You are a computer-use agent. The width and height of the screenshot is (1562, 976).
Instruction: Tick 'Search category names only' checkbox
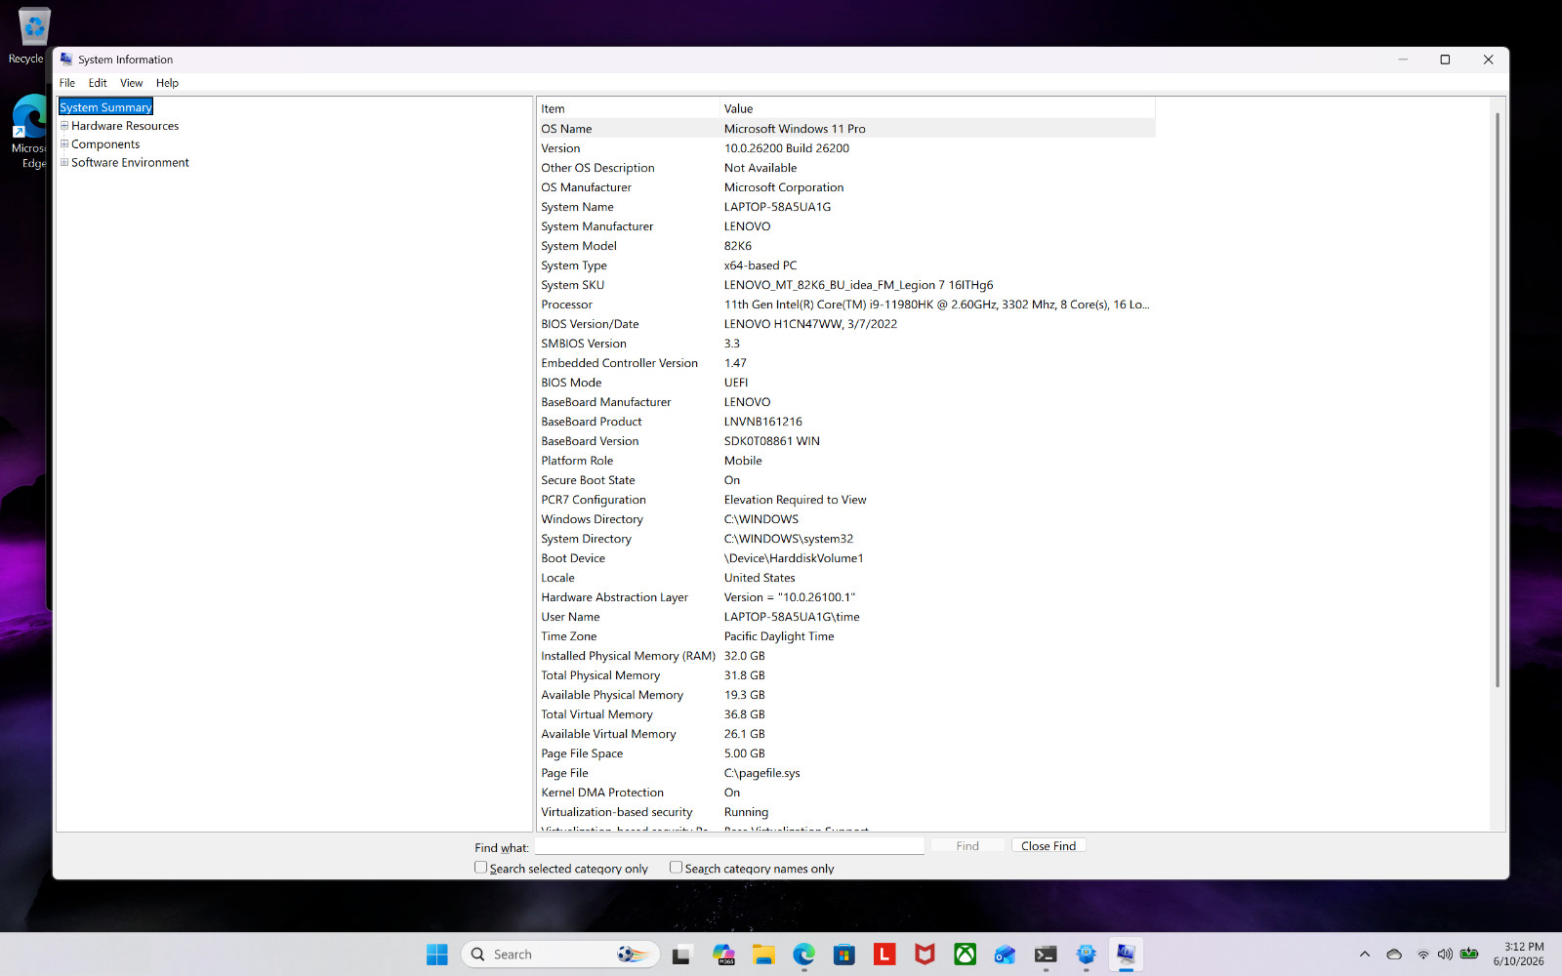coord(676,868)
